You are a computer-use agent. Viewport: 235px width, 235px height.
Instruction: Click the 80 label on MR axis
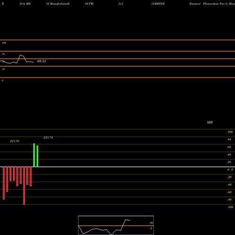click(229, 140)
